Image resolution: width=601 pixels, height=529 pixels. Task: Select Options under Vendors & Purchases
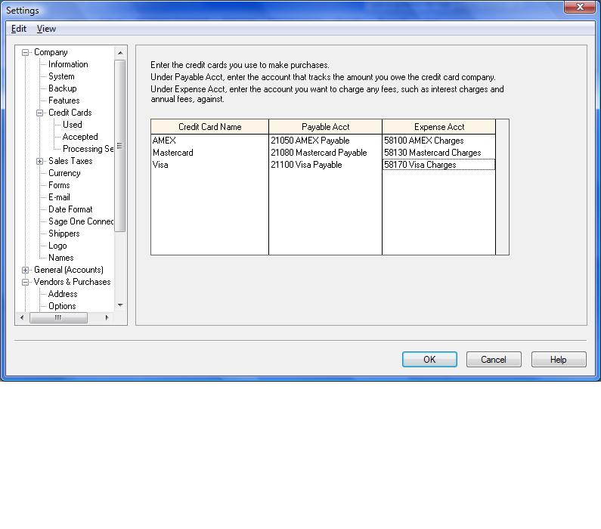(x=62, y=306)
